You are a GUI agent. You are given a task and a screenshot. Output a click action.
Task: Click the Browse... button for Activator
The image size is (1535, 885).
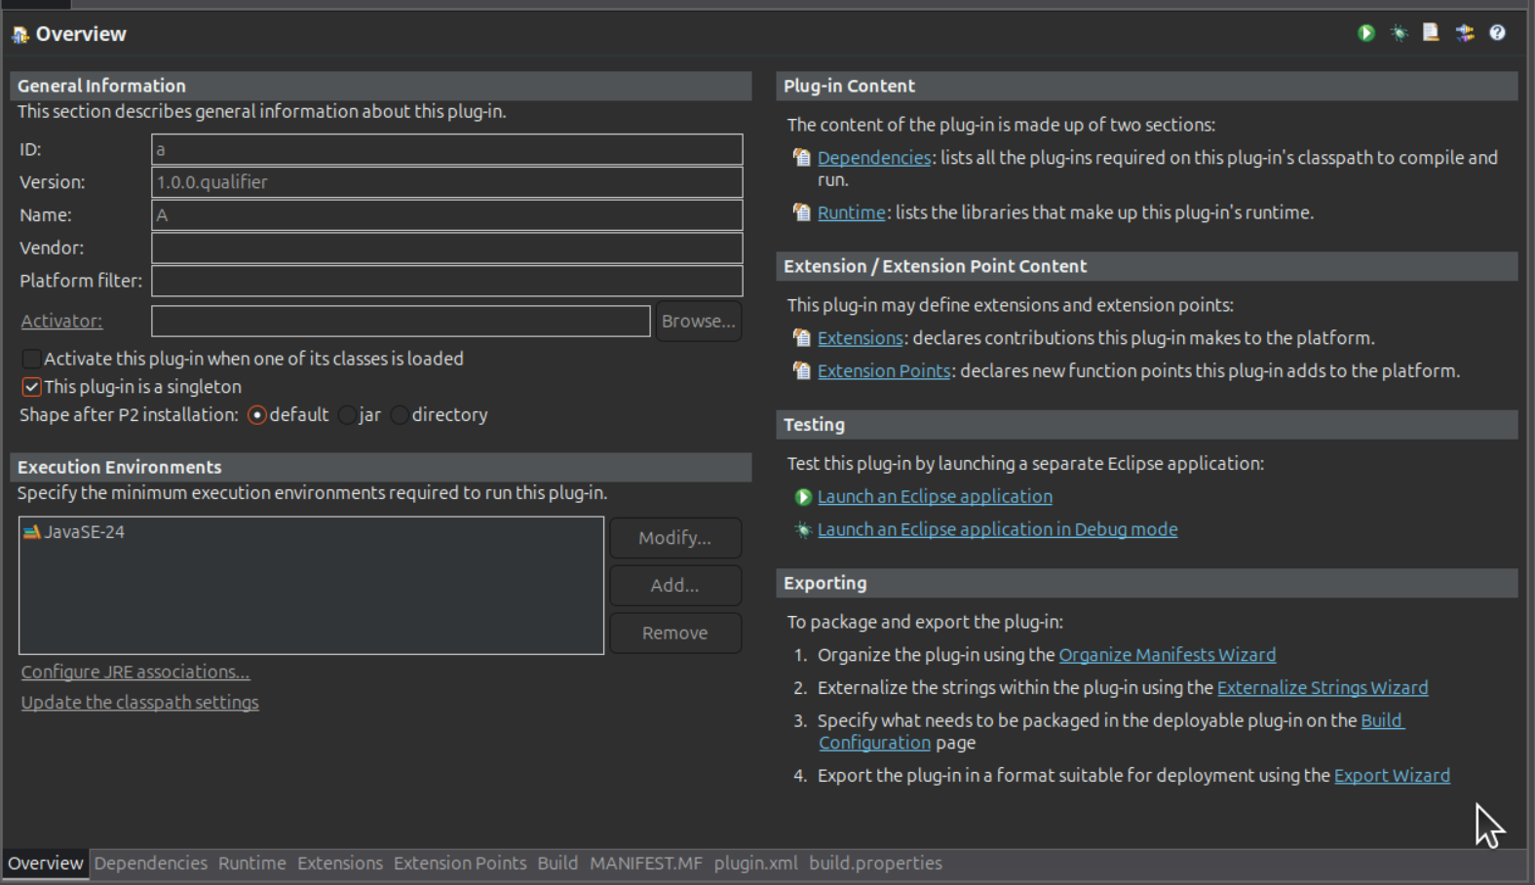pos(699,321)
